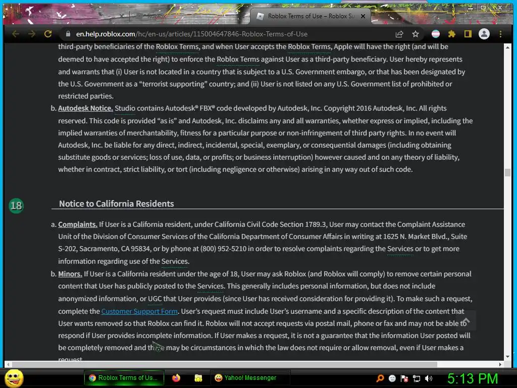This screenshot has width=517, height=388.
Task: Close the Roblox Terms of Use tab
Action: 363,16
